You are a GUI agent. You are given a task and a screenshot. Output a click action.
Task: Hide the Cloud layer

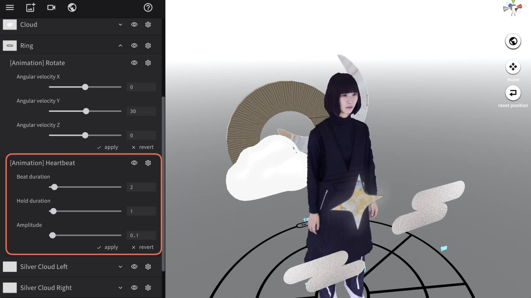134,24
